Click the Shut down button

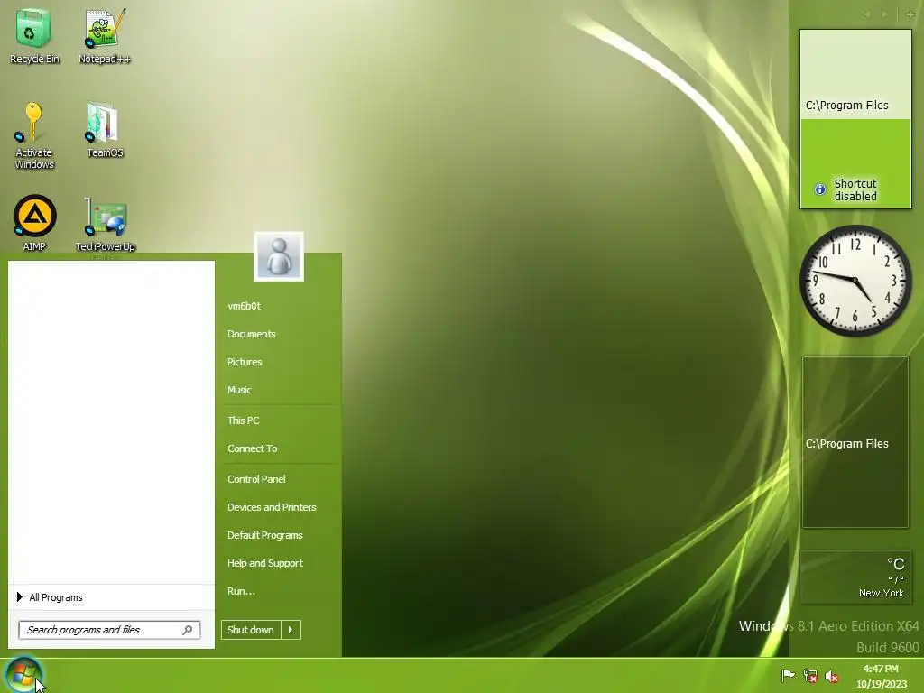(251, 630)
